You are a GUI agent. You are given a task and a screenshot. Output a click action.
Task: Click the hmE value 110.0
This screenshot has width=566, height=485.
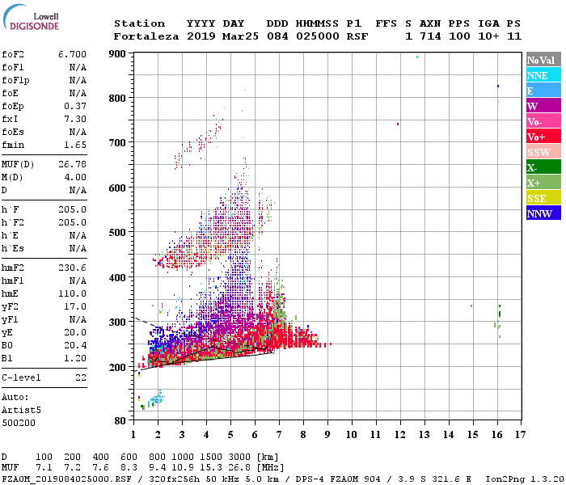(72, 293)
